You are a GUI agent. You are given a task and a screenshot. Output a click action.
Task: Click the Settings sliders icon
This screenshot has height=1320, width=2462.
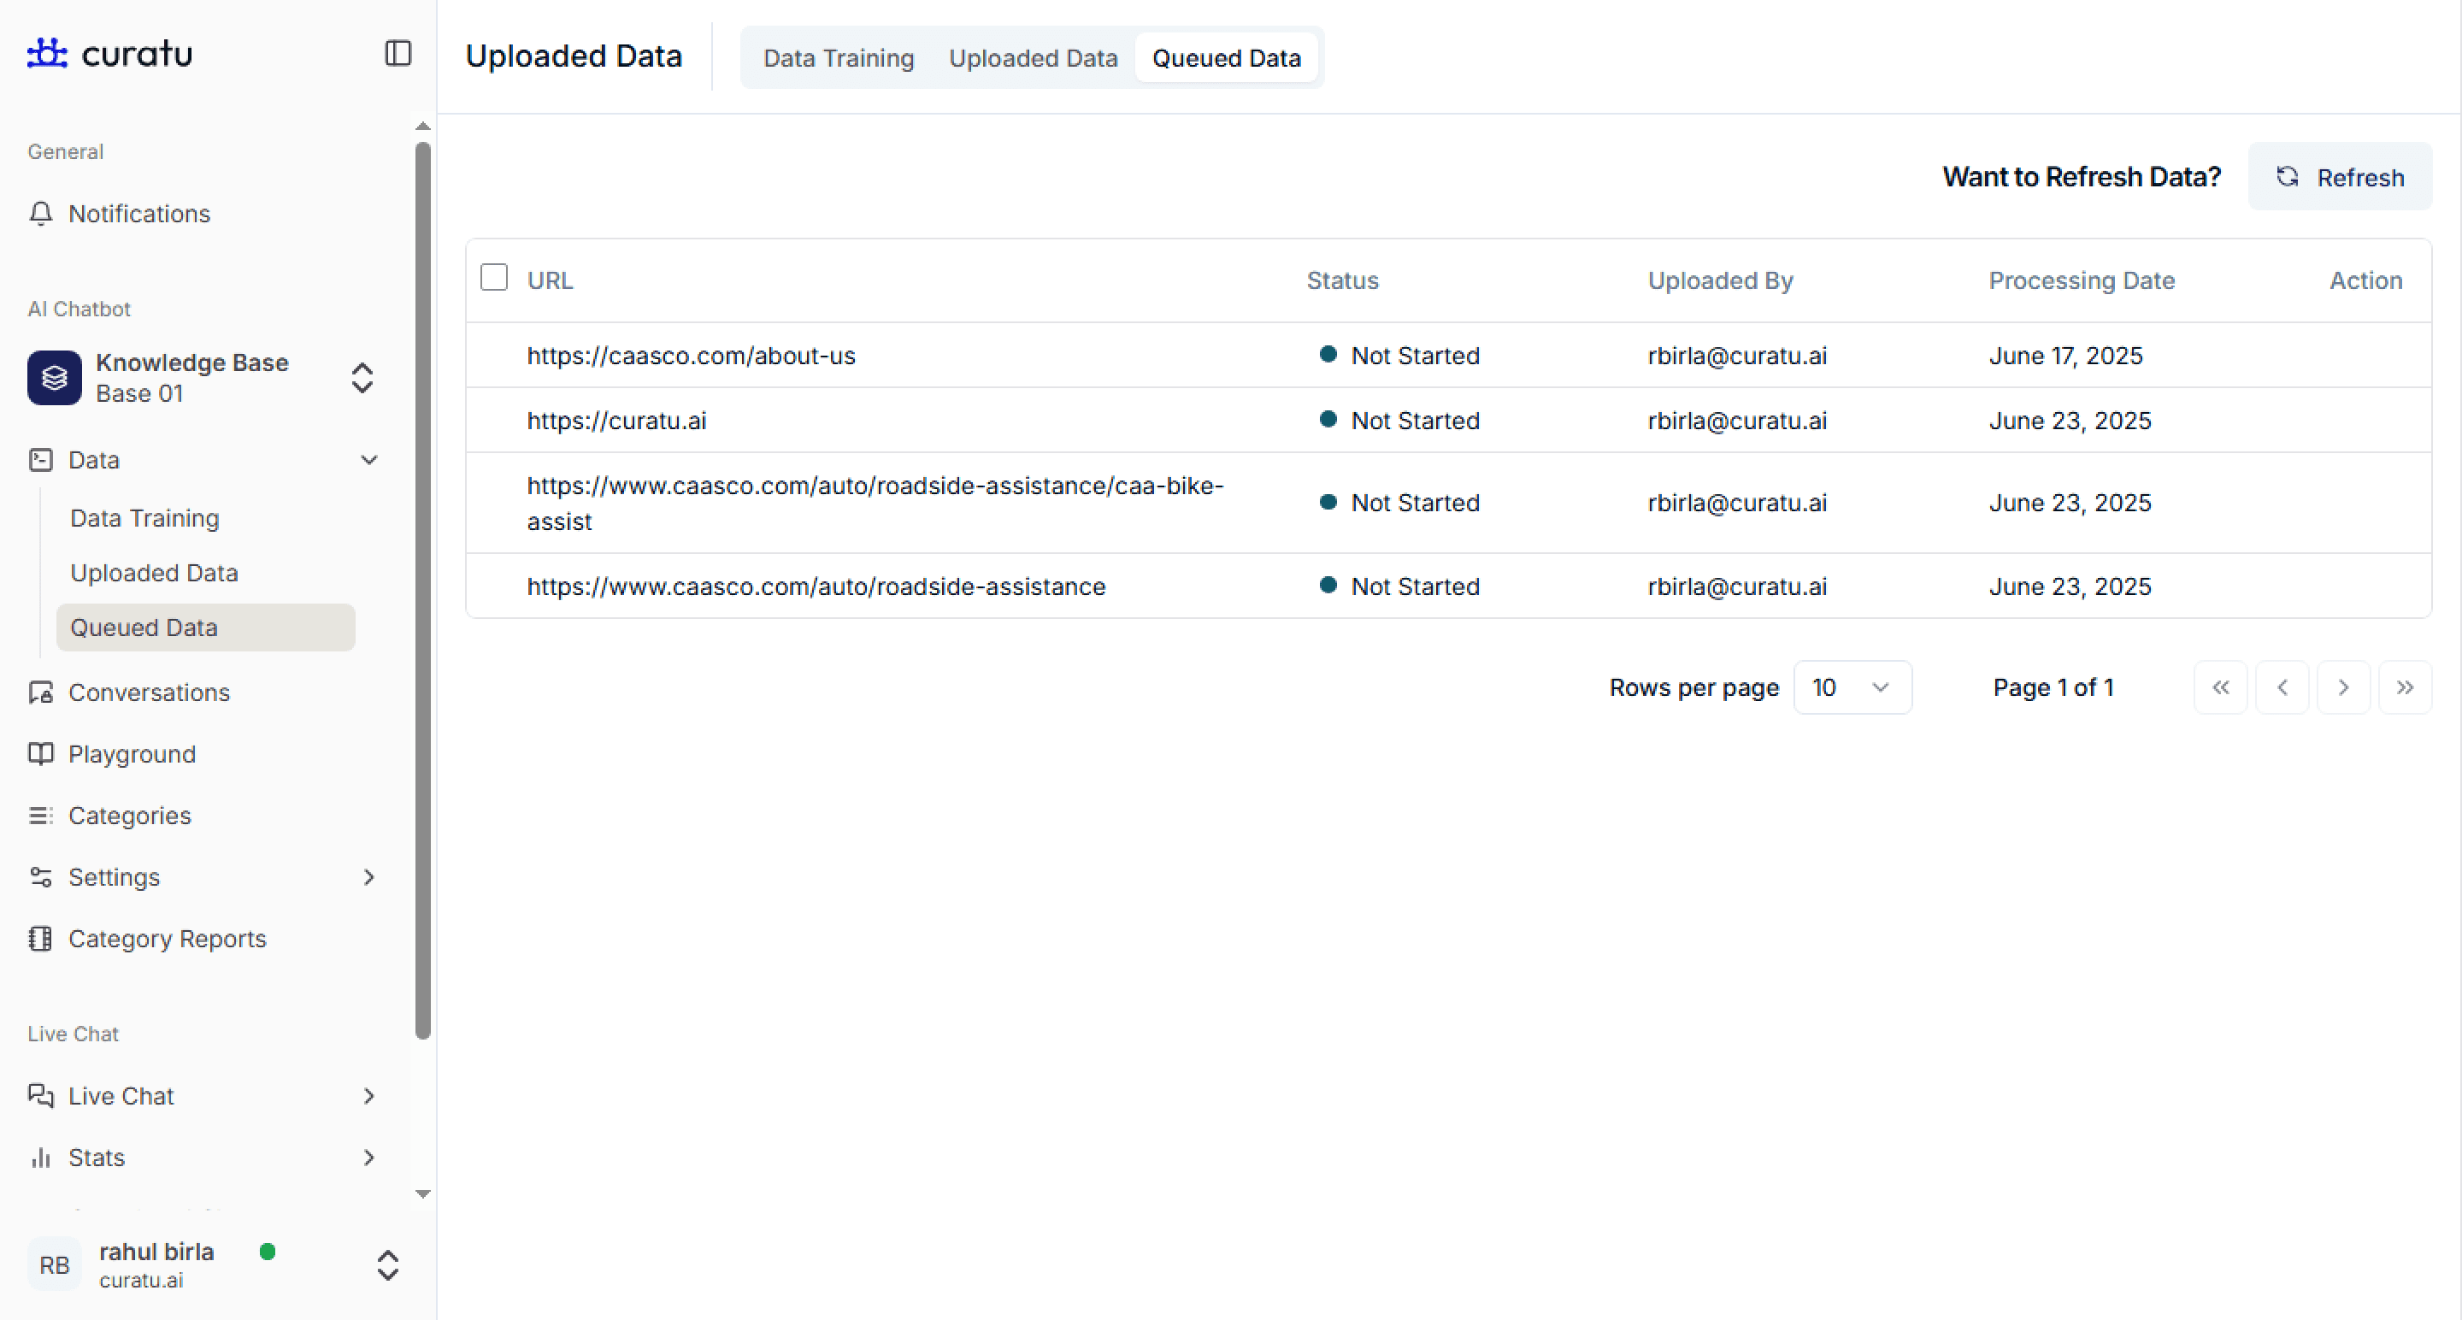click(x=40, y=877)
